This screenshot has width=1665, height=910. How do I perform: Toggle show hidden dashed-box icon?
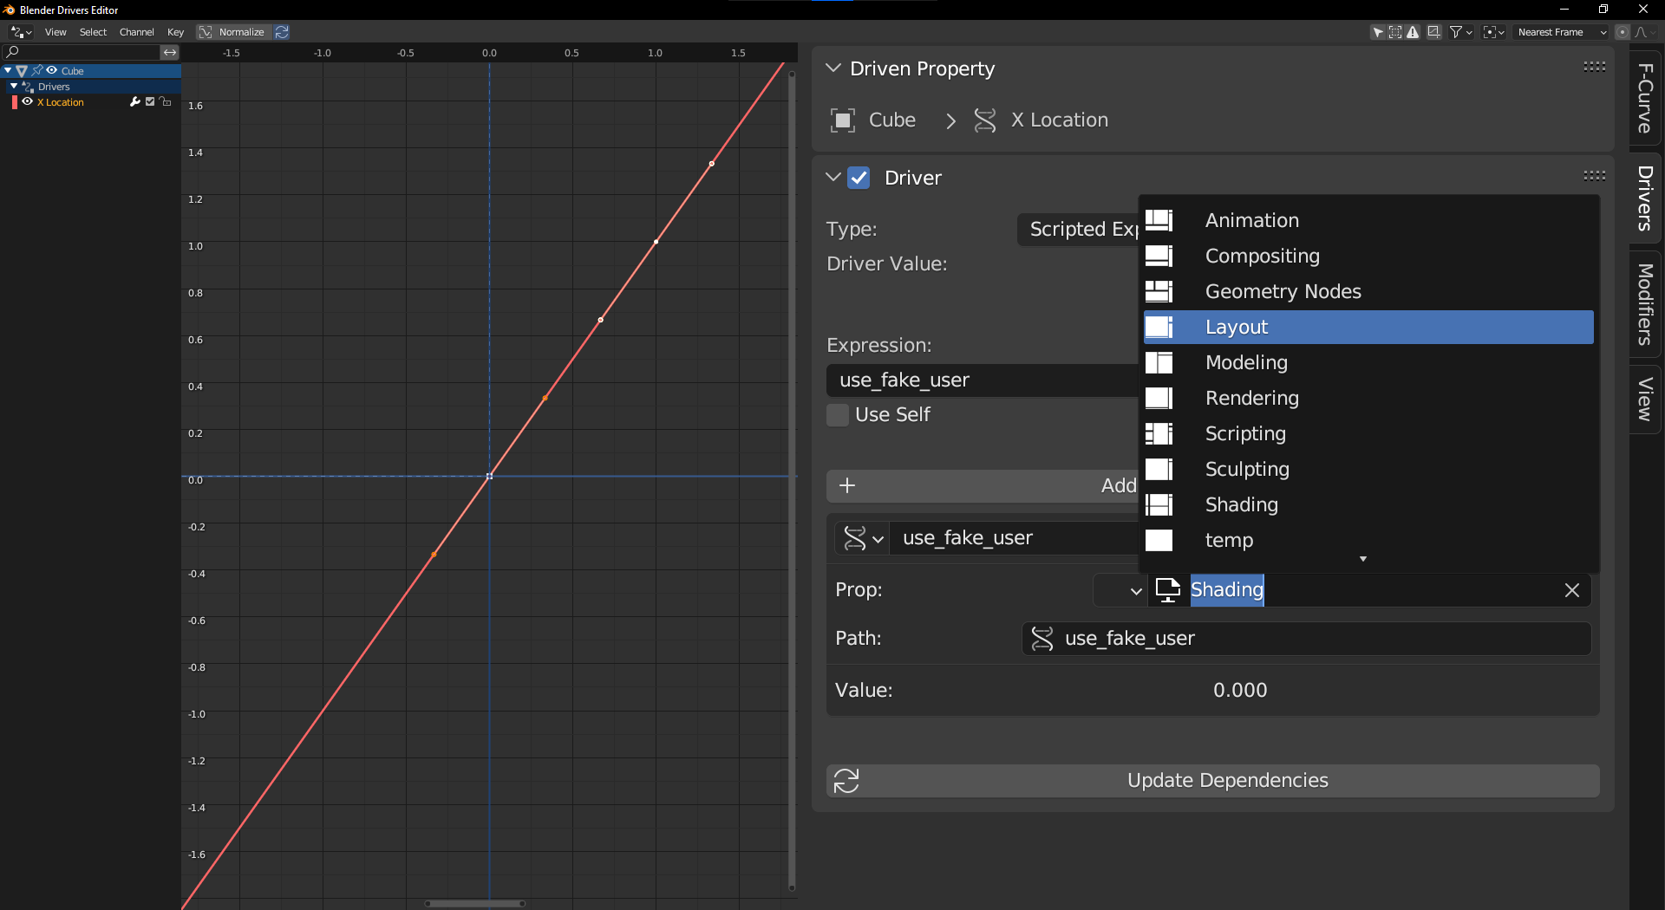coord(1395,32)
